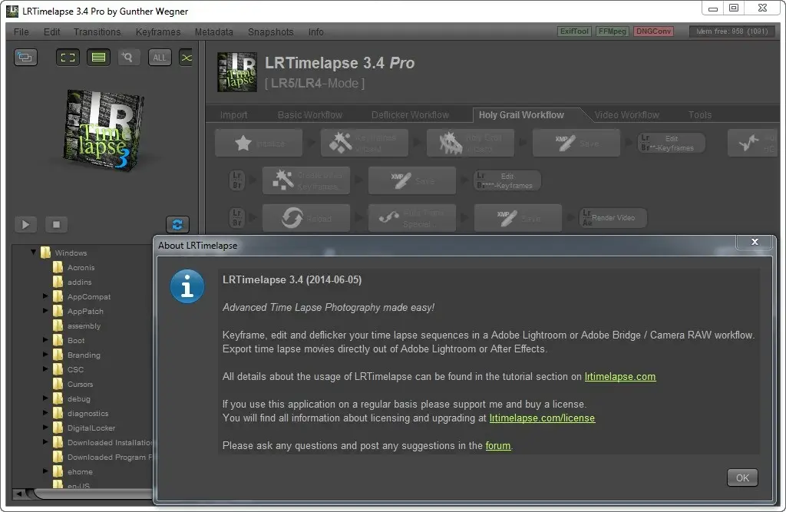Click the magnifier zoom icon
Viewport: 786px width, 512px height.
pyautogui.click(x=128, y=57)
